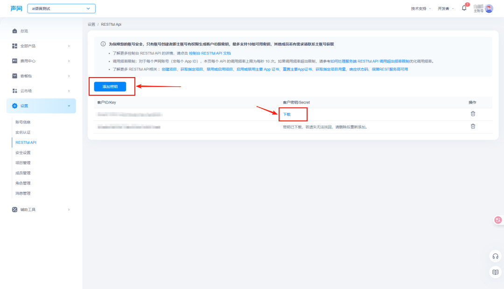Viewport: 504px width, 289px height.
Task: Open the 获取指定项目用量 link
Action: 331,70
